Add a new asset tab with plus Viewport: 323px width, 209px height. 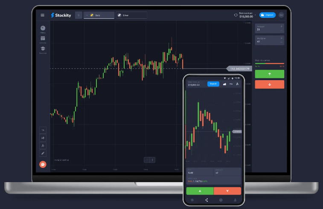[x=79, y=15]
